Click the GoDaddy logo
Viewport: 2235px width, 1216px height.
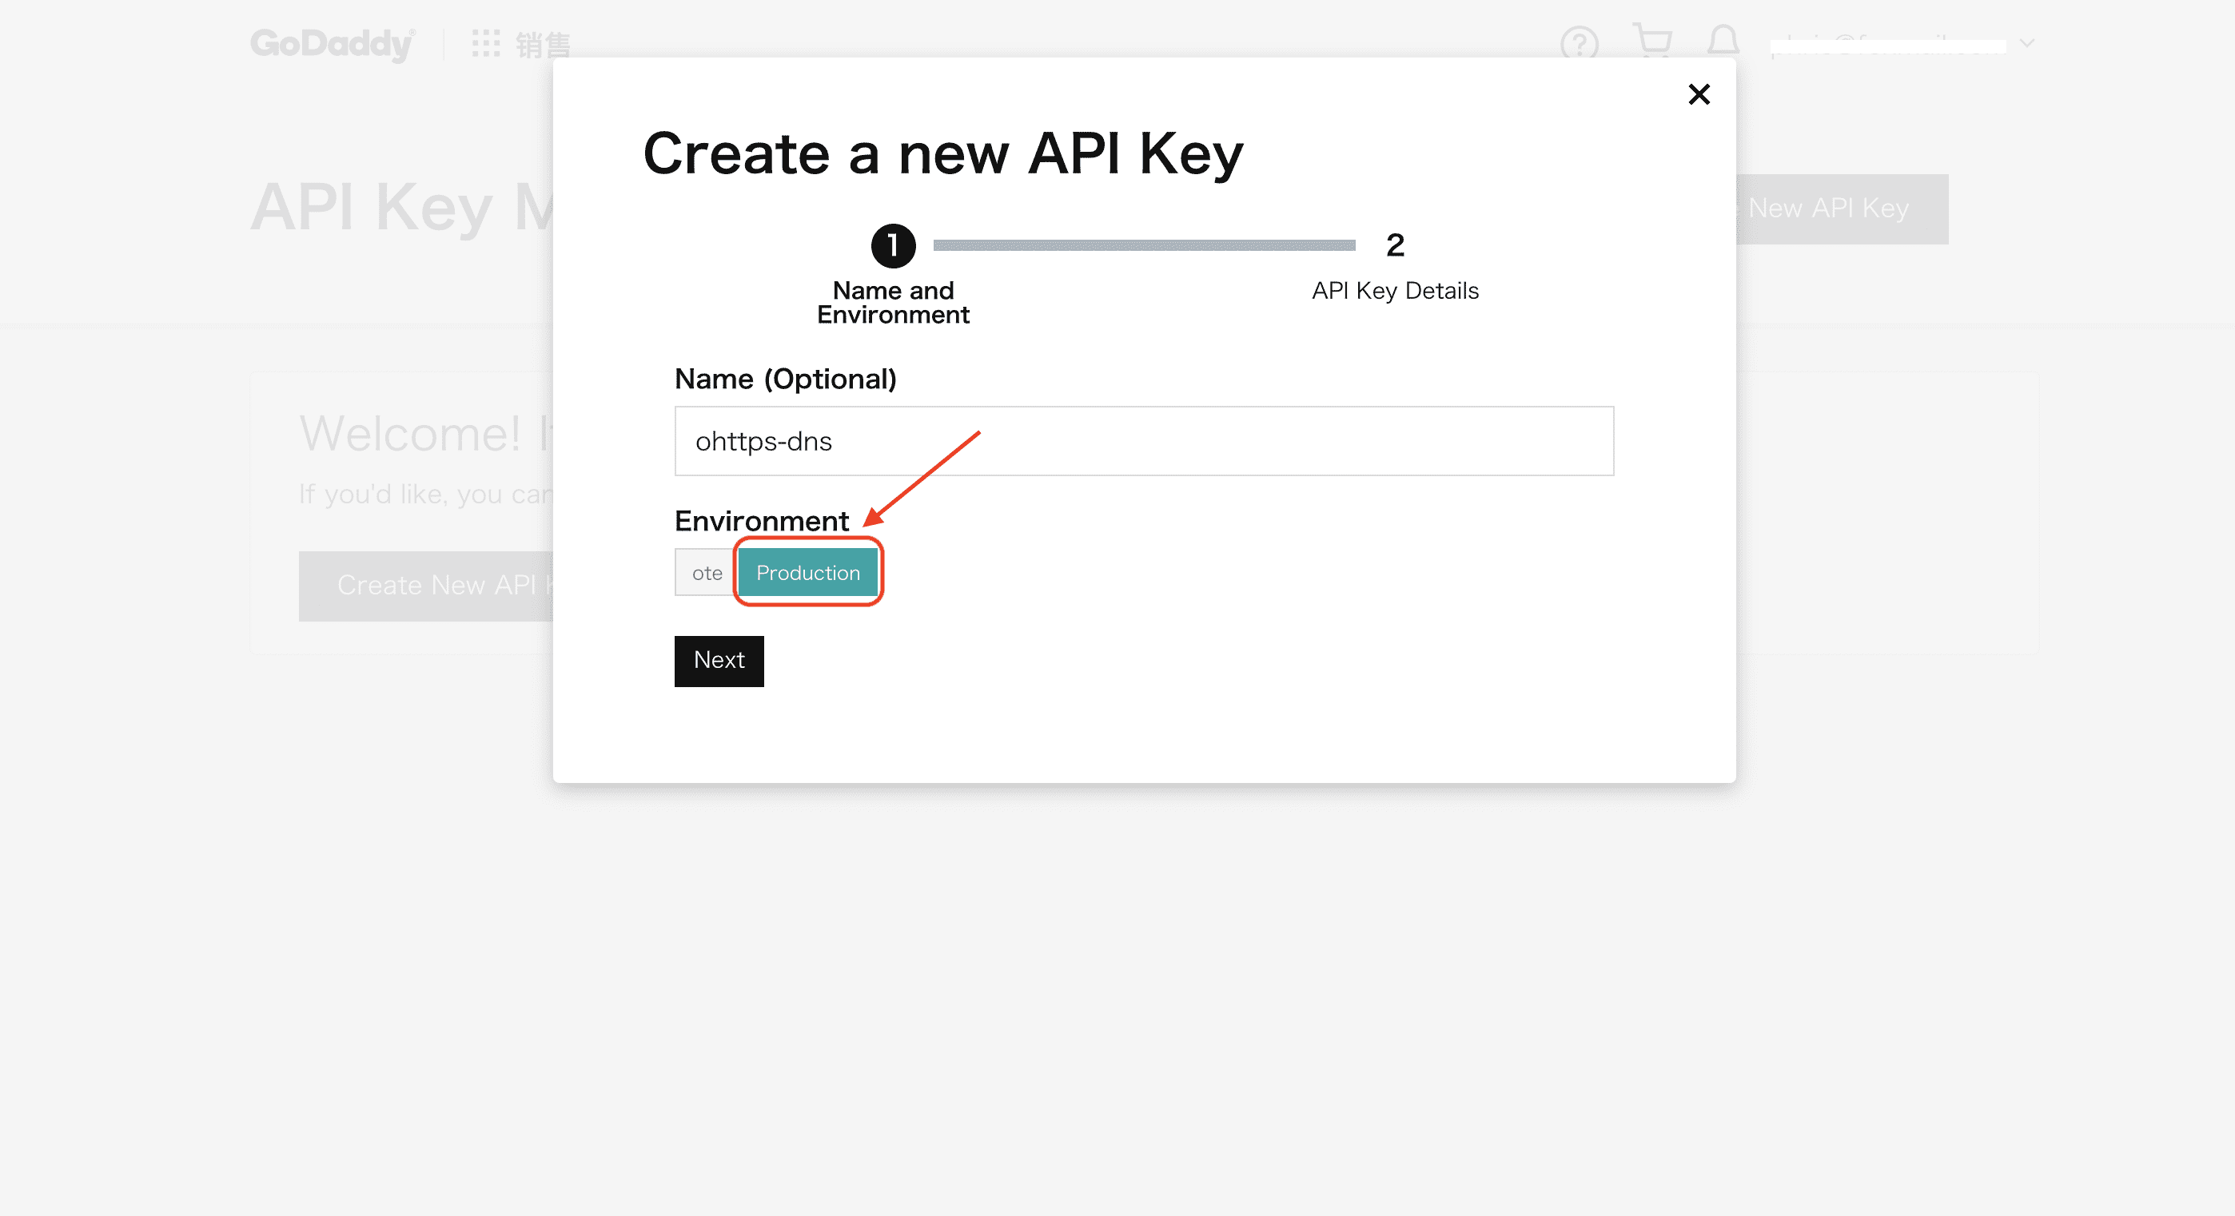[332, 43]
